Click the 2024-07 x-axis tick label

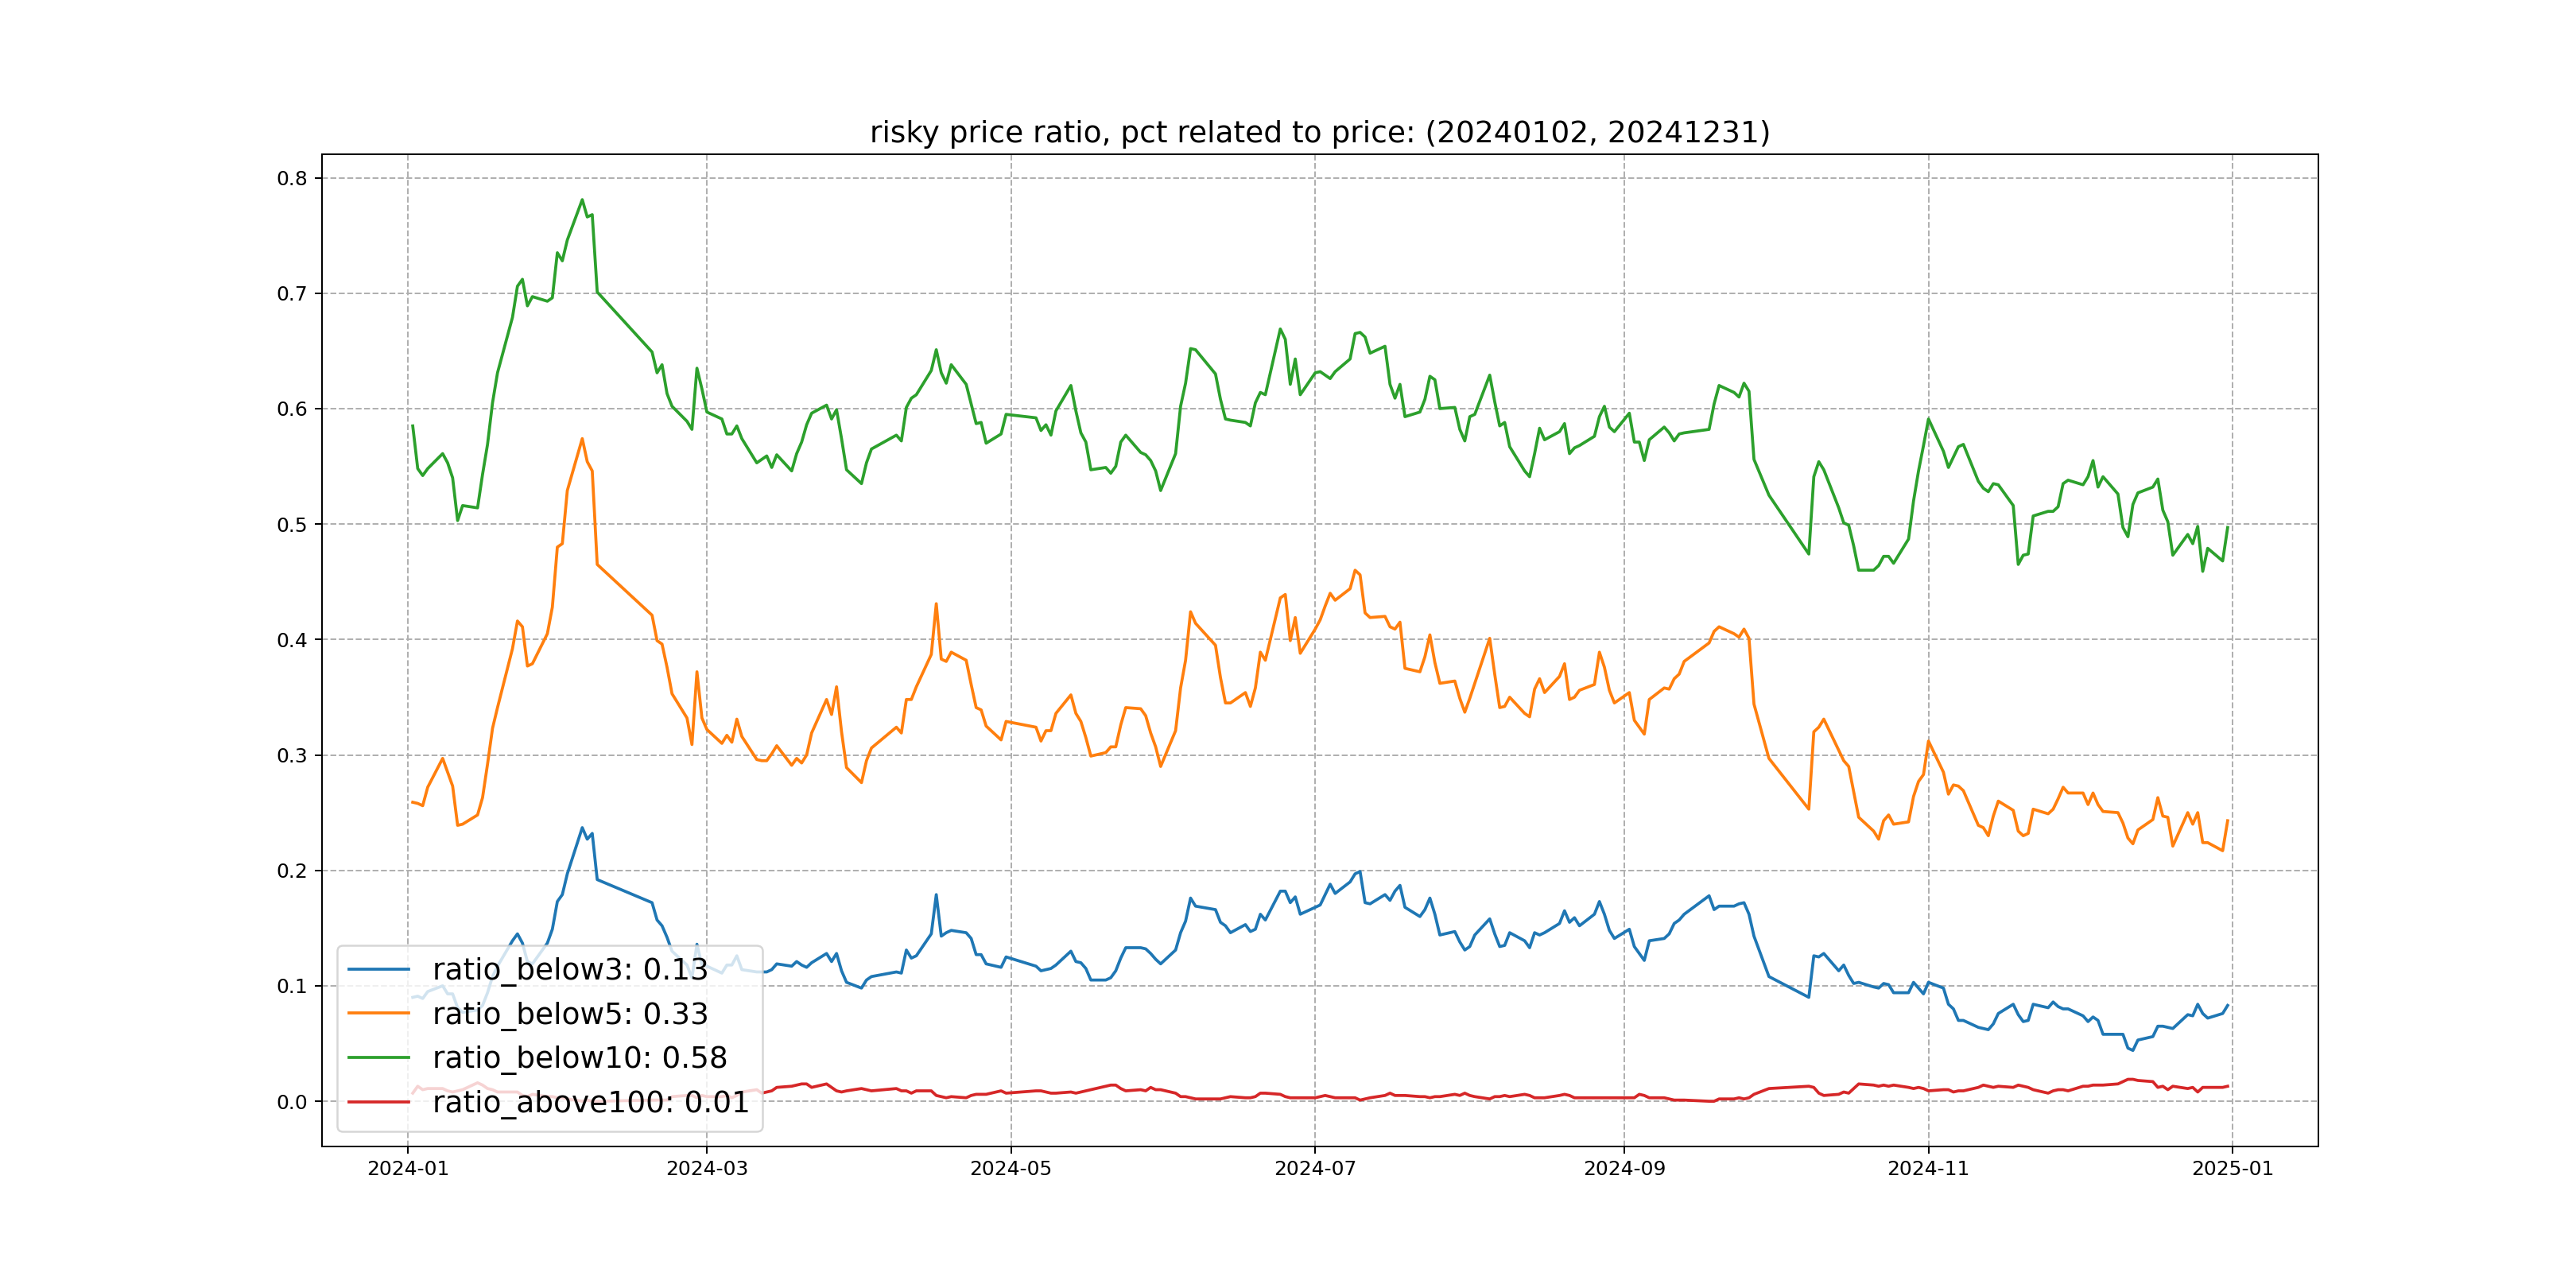point(1315,1169)
